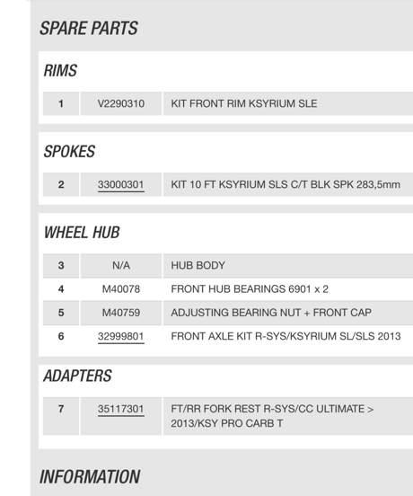Click ADJUSTING BEARING NUT + FRONT CAP text
The width and height of the screenshot is (413, 496).
click(x=271, y=313)
